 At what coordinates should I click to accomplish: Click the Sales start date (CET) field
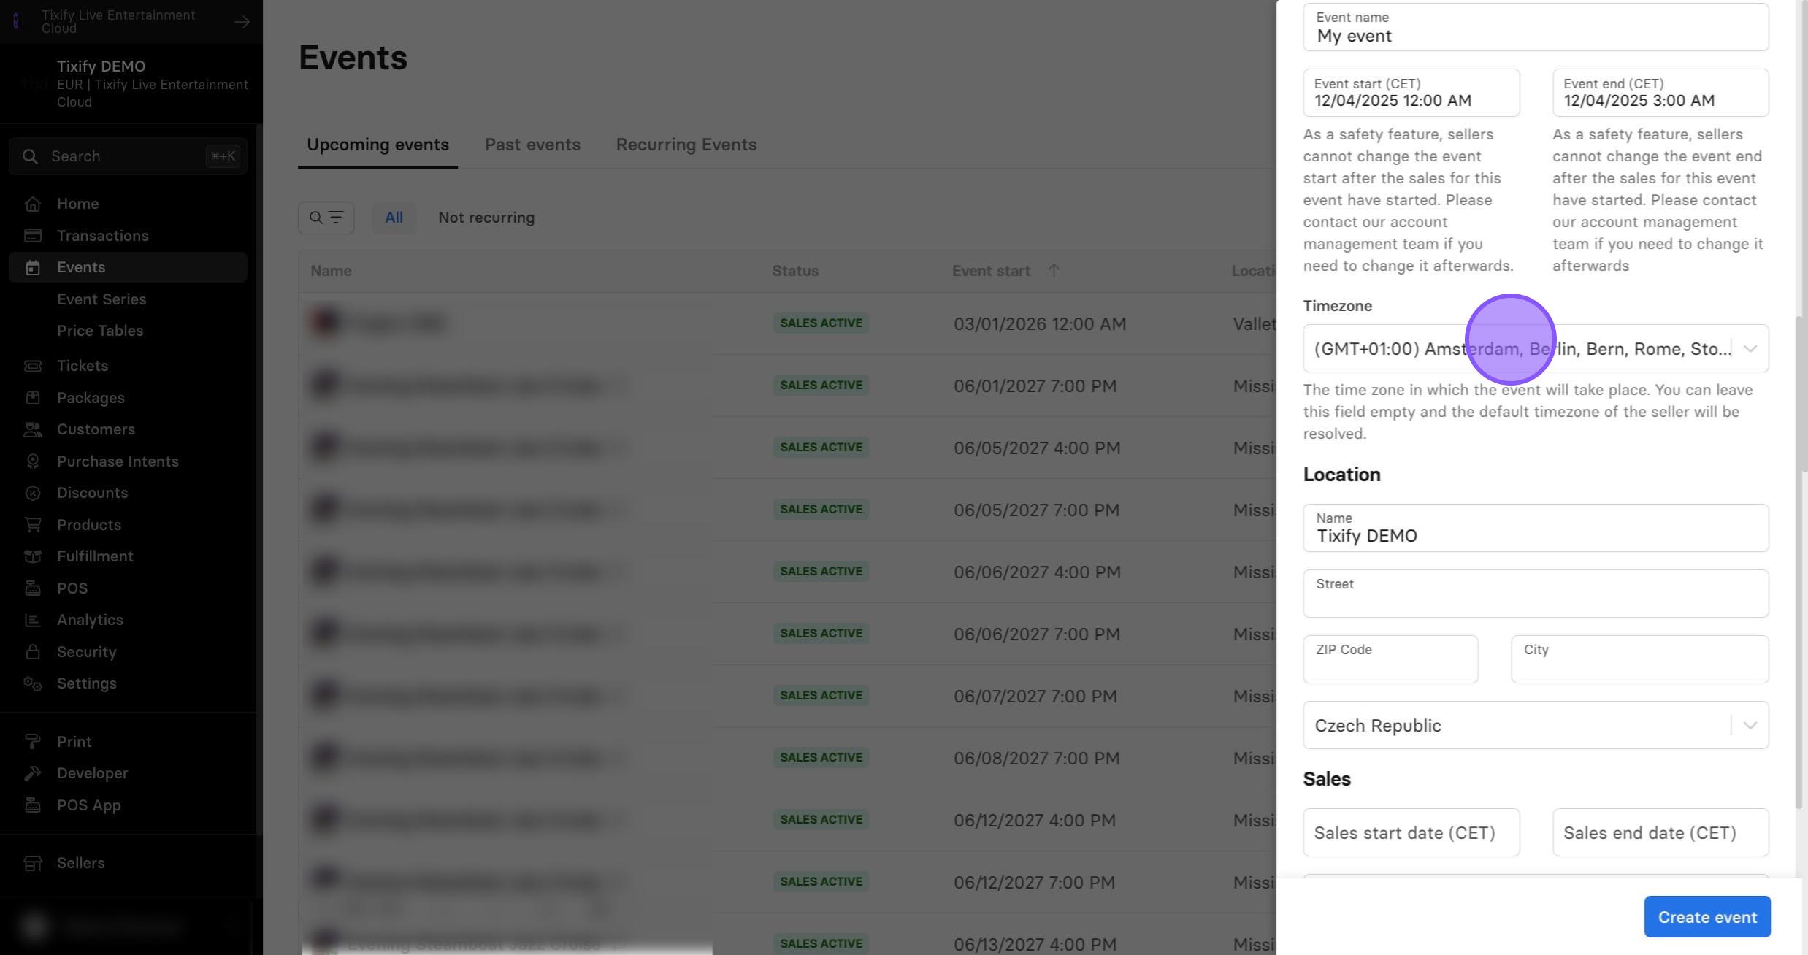tap(1411, 832)
